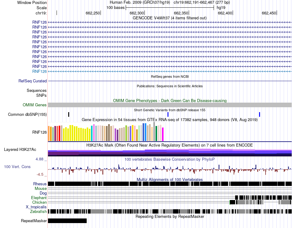Click the hg19 label beside the scale bar
The width and height of the screenshot is (292, 228).
pyautogui.click(x=221, y=8)
